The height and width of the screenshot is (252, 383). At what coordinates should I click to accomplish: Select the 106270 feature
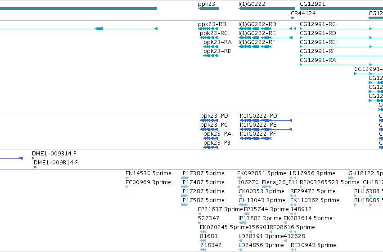click(x=248, y=182)
